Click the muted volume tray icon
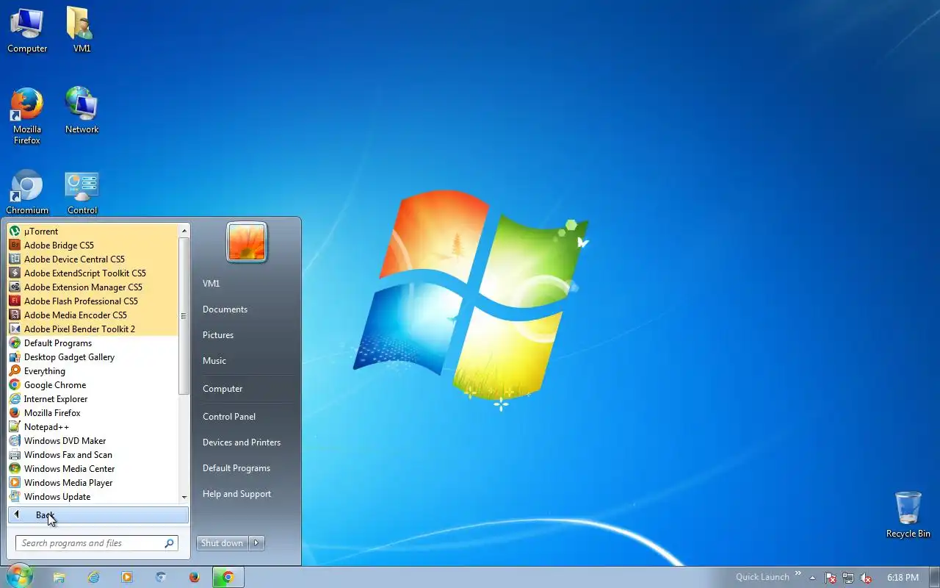 [x=866, y=578]
